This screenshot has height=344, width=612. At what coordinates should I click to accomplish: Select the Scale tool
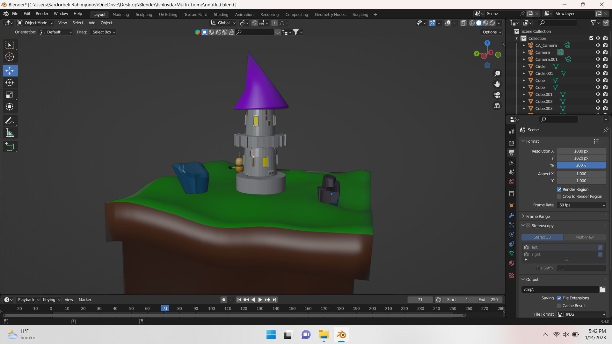point(10,95)
